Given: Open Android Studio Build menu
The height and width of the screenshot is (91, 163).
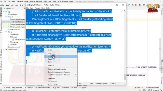Looking at the screenshot, I should pyautogui.click(x=45, y=2).
